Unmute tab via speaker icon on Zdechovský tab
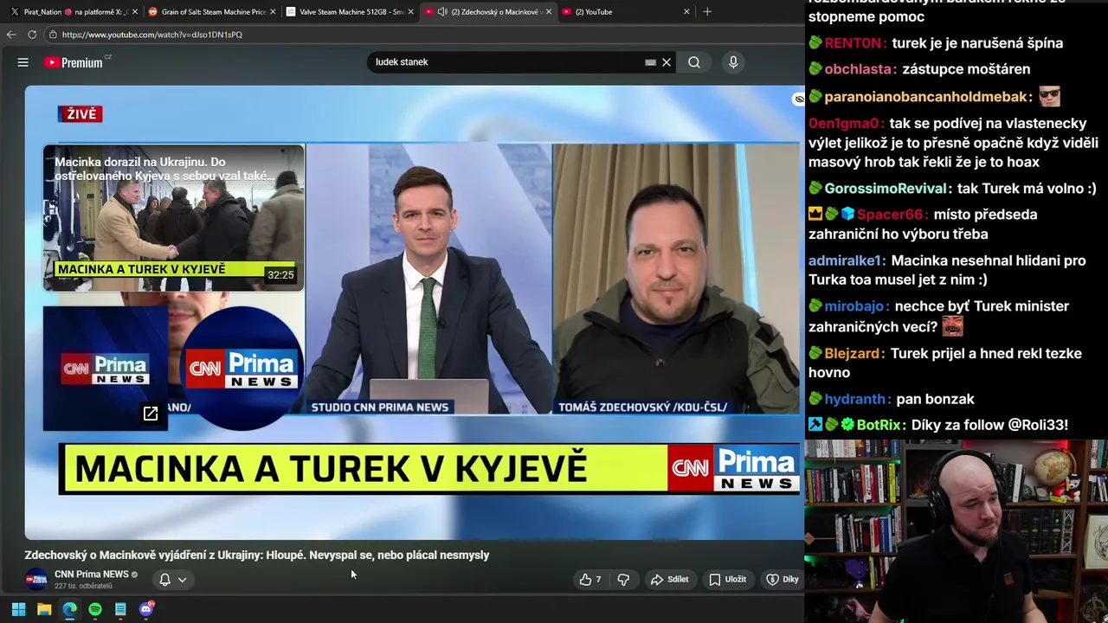 (x=442, y=11)
